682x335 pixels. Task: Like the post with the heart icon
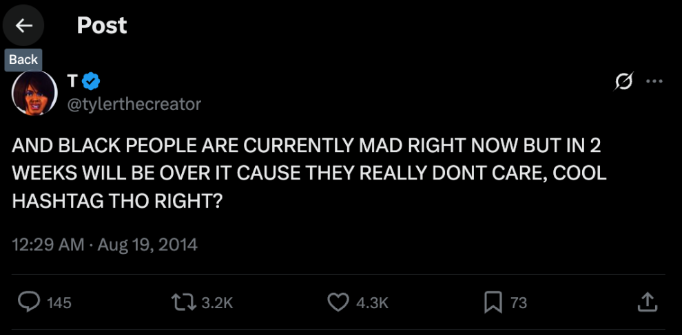point(338,302)
